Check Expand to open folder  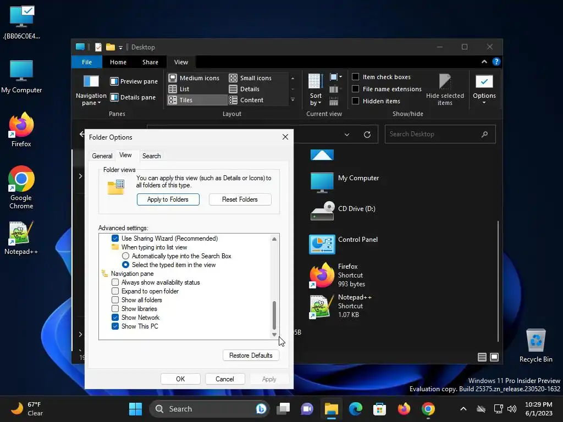[x=115, y=291]
